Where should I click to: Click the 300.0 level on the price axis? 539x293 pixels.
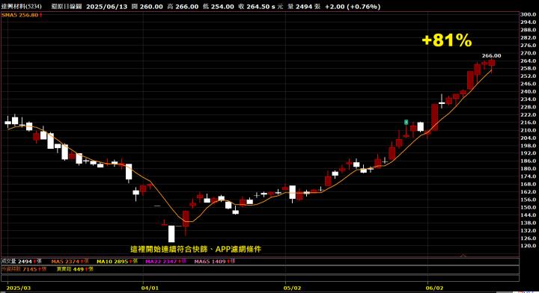[x=528, y=14]
